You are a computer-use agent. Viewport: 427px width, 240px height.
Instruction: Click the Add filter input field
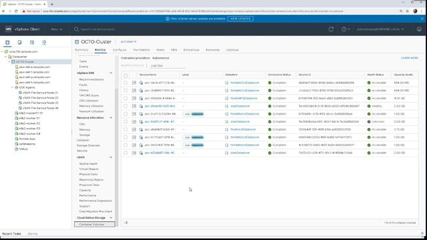point(167,66)
